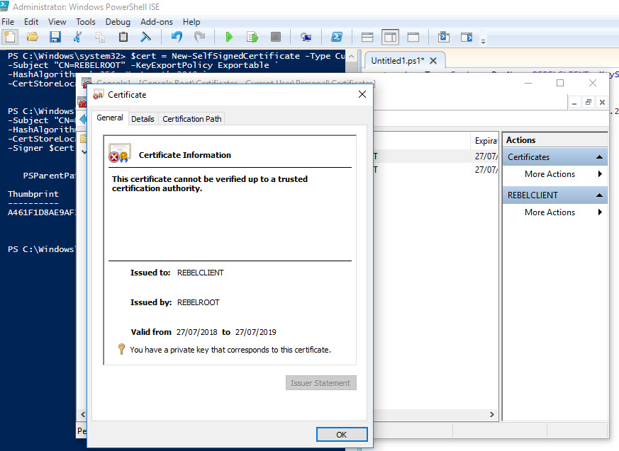Open the File menu in PowerShell ISE
Image resolution: width=619 pixels, height=451 pixels.
8,22
